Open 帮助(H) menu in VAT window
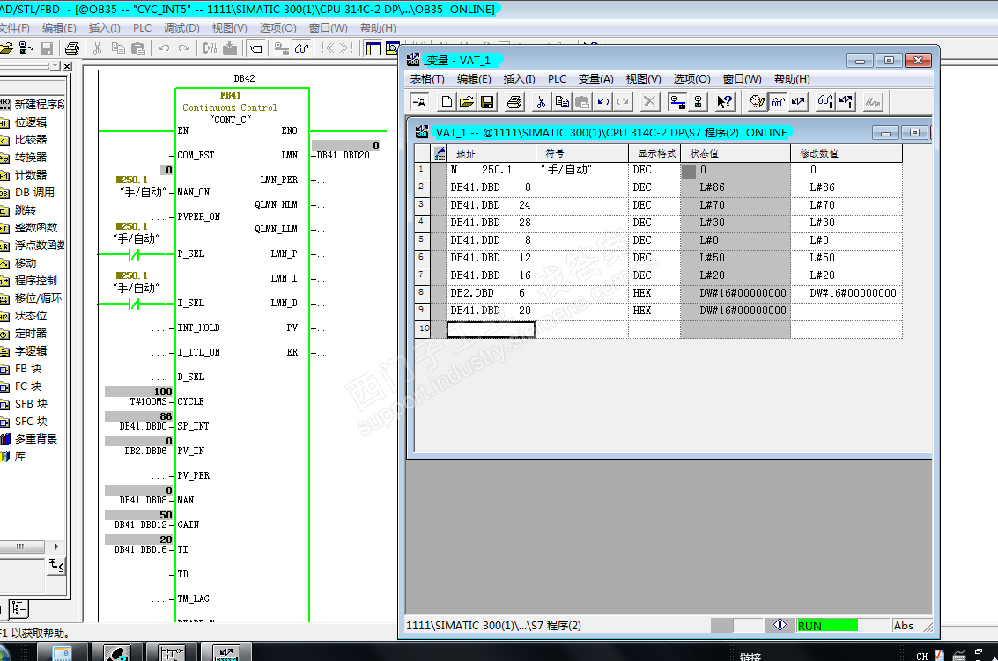 pyautogui.click(x=792, y=79)
